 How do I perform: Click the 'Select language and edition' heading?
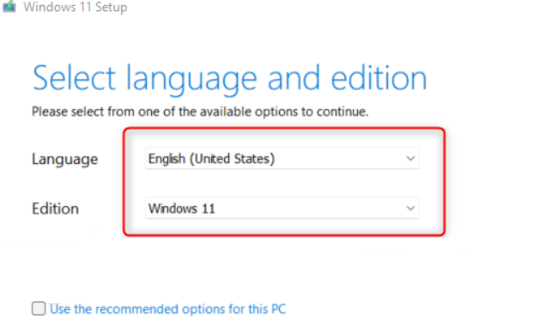[x=229, y=79]
